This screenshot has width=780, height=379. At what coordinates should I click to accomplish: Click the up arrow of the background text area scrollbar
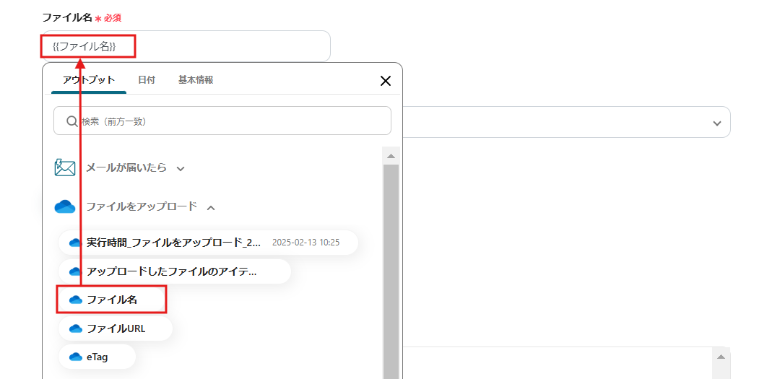coord(721,357)
